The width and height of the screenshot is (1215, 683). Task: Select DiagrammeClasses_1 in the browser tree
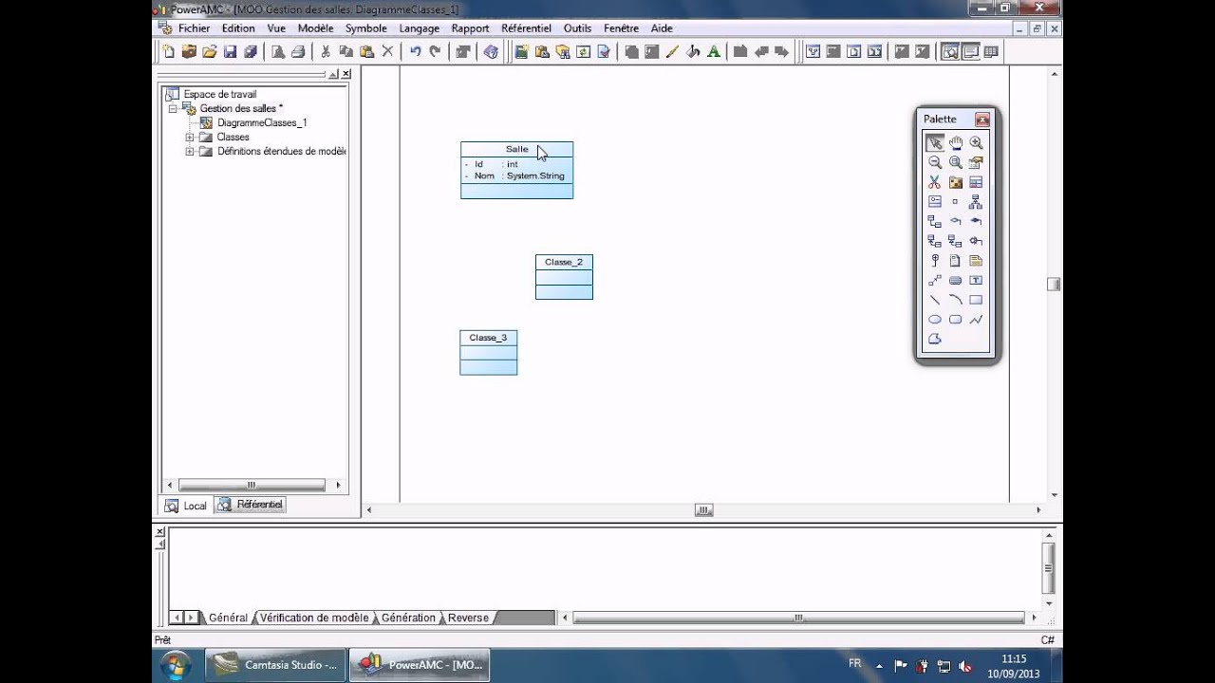(x=261, y=123)
